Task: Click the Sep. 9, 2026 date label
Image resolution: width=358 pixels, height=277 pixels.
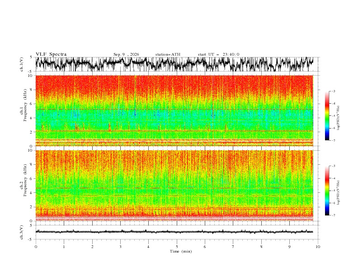Action: click(126, 54)
